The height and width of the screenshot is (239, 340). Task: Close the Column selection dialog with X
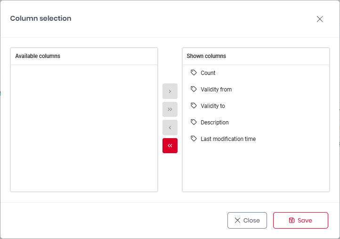(x=320, y=19)
